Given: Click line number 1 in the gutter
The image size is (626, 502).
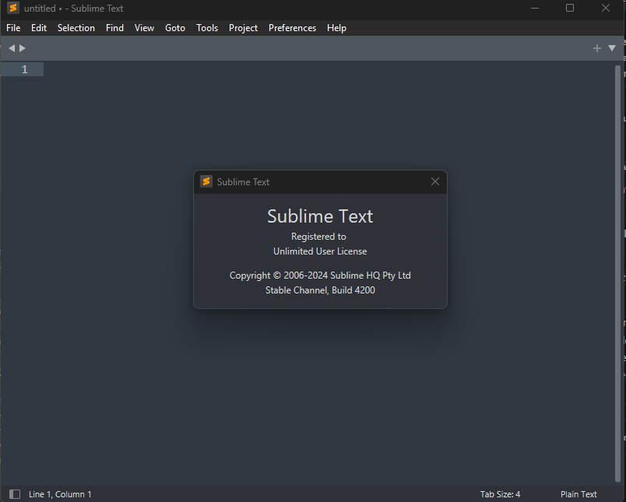Looking at the screenshot, I should point(24,69).
